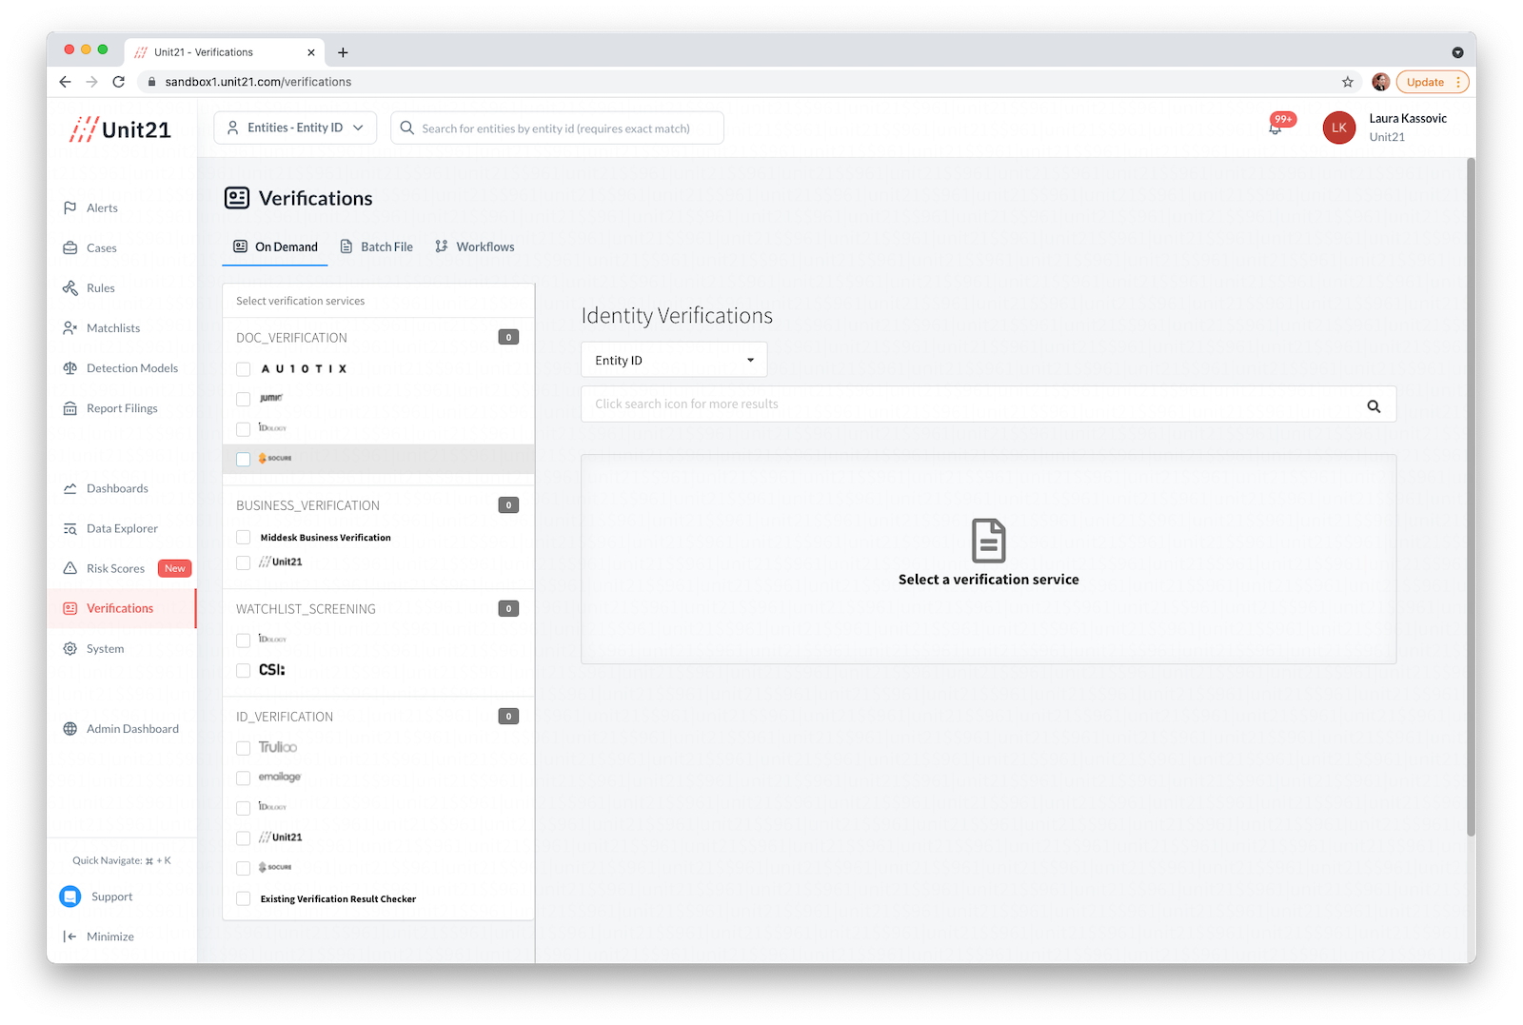Open Dashboards chart icon
The image size is (1523, 1025).
70,488
